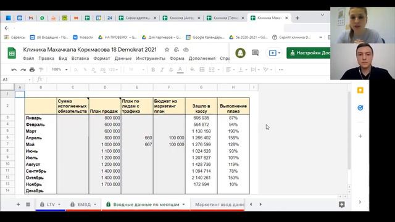Open the Gmail pinned browser tab

point(31,18)
